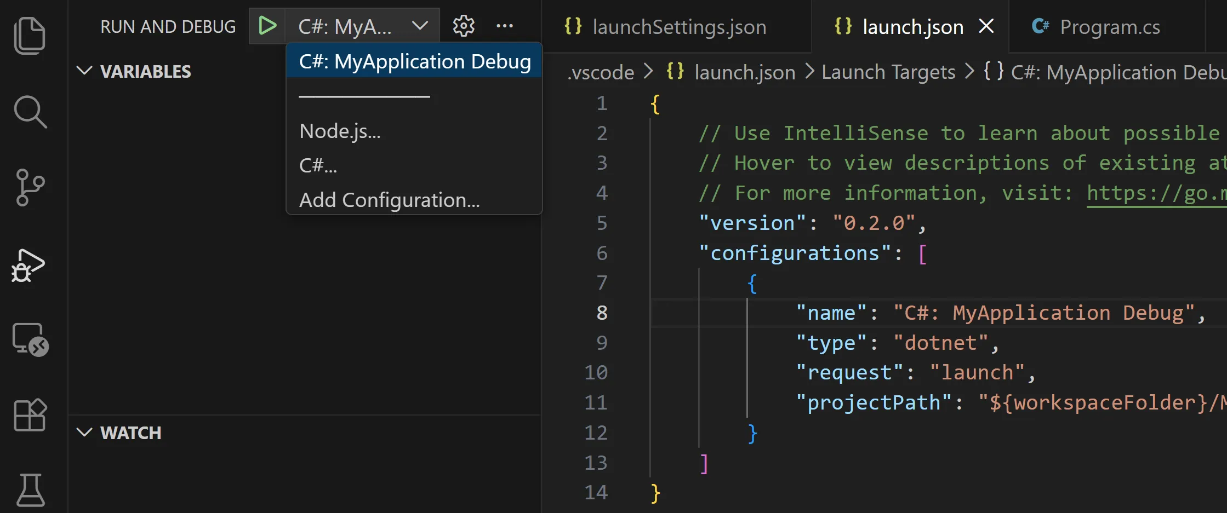Image resolution: width=1227 pixels, height=513 pixels.
Task: Click line number 14 in the gutter
Action: click(x=596, y=492)
